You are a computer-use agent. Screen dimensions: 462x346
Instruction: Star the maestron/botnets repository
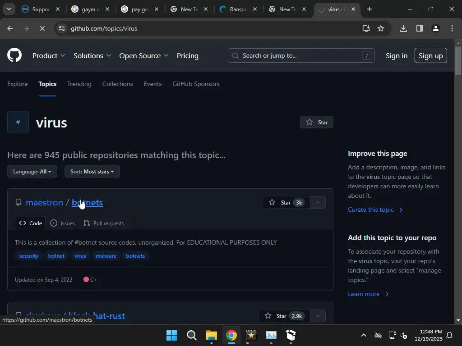tap(286, 202)
